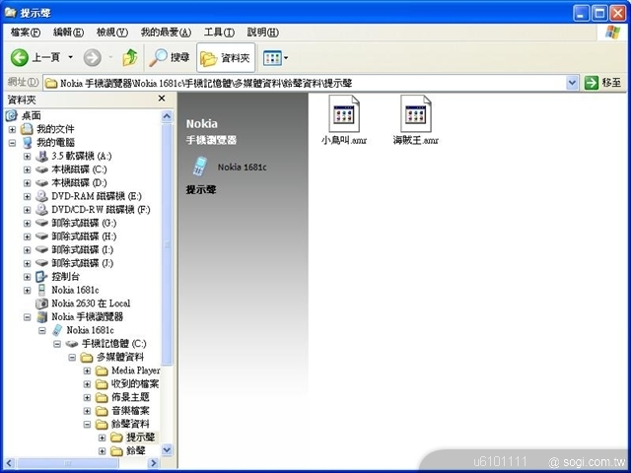Image resolution: width=631 pixels, height=473 pixels.
Task: Select the 小鳥叫.amr file icon
Action: pos(344,114)
